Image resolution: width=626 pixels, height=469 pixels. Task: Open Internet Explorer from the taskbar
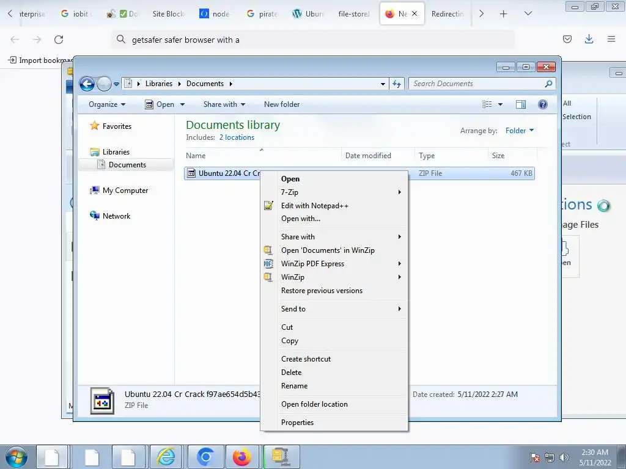tap(166, 457)
